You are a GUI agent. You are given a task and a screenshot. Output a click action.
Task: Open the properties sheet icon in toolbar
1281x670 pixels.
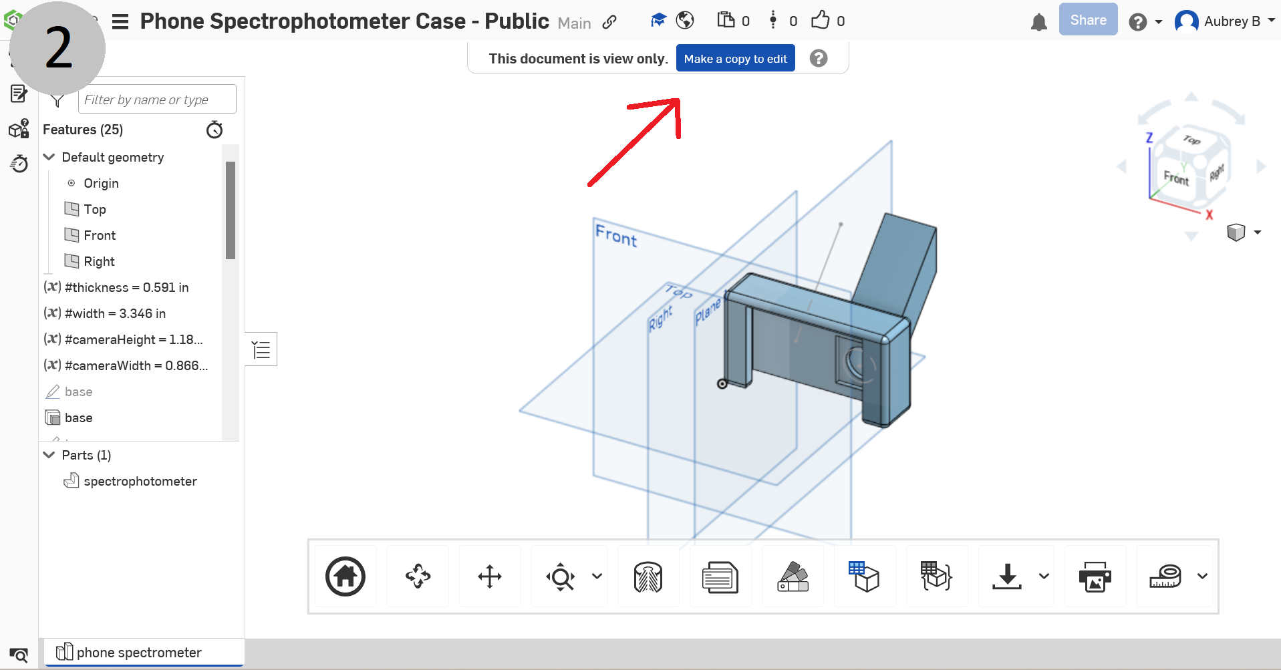pos(720,576)
